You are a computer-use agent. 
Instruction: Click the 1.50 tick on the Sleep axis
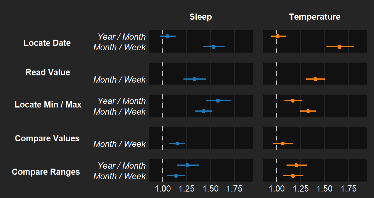coord(210,189)
